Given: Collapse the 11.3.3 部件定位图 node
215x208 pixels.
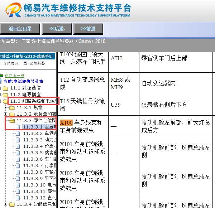Looking at the screenshot, I should (5, 120).
